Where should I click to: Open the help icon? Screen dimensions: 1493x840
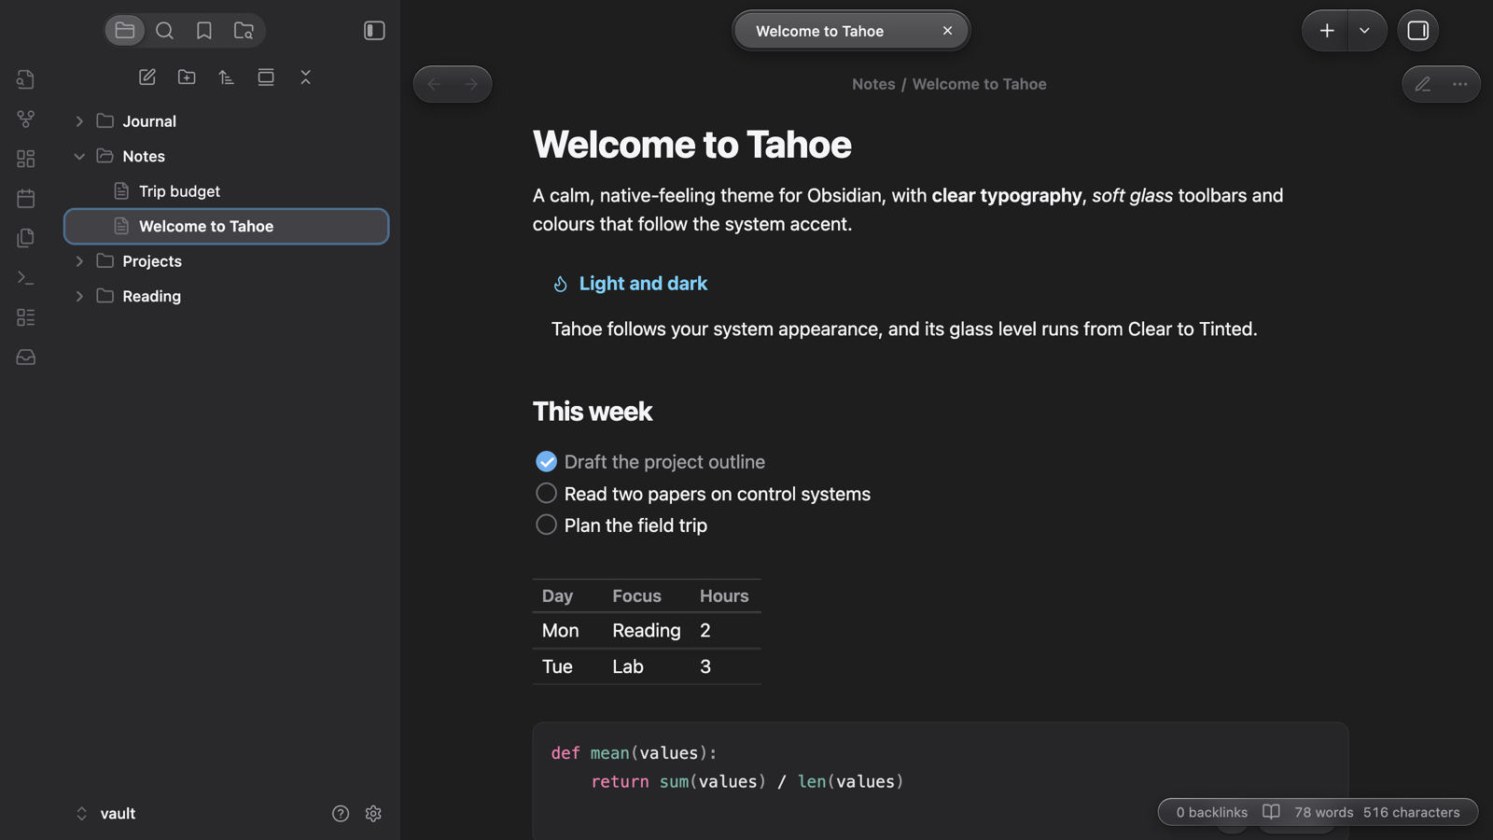coord(341,814)
